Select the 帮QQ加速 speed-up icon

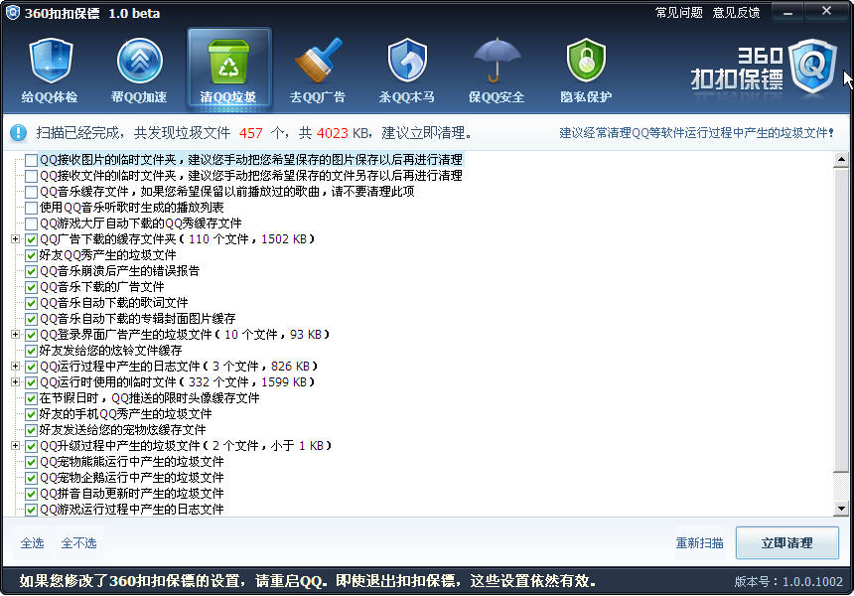(139, 63)
